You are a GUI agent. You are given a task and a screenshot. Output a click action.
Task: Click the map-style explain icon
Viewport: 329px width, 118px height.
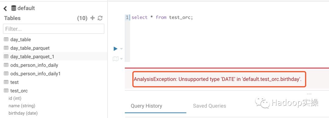pyautogui.click(x=115, y=59)
